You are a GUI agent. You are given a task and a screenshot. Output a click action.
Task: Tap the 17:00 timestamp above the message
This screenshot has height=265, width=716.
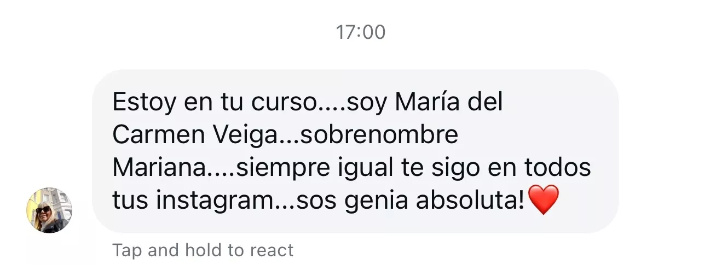tap(361, 33)
